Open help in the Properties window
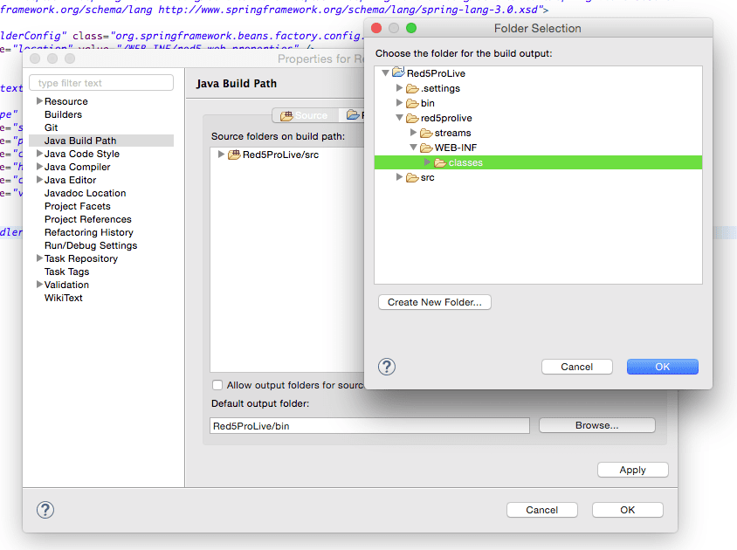Screen dimensions: 737x550 46,510
